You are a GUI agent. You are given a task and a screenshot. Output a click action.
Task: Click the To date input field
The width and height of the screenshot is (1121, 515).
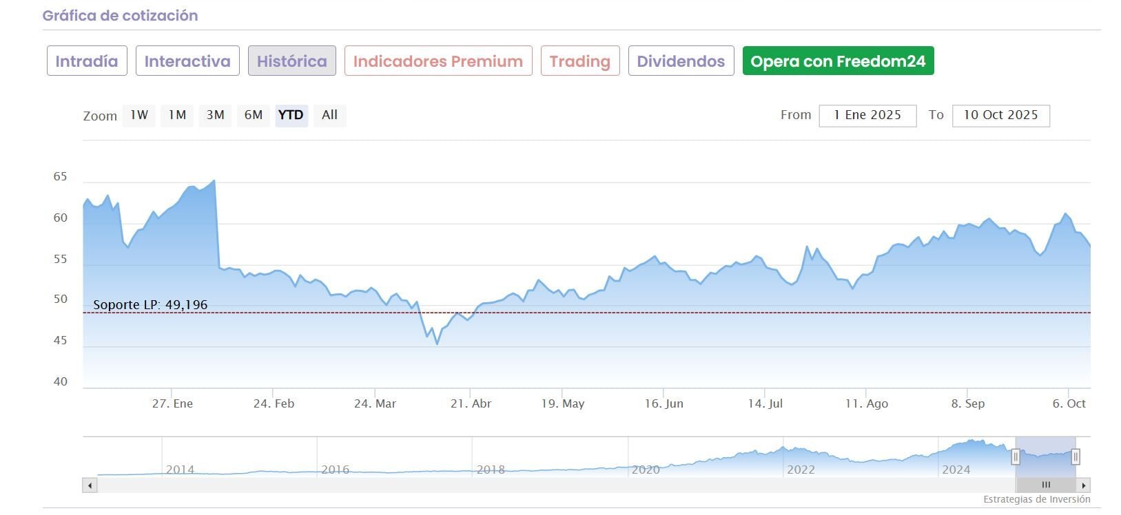click(1000, 116)
